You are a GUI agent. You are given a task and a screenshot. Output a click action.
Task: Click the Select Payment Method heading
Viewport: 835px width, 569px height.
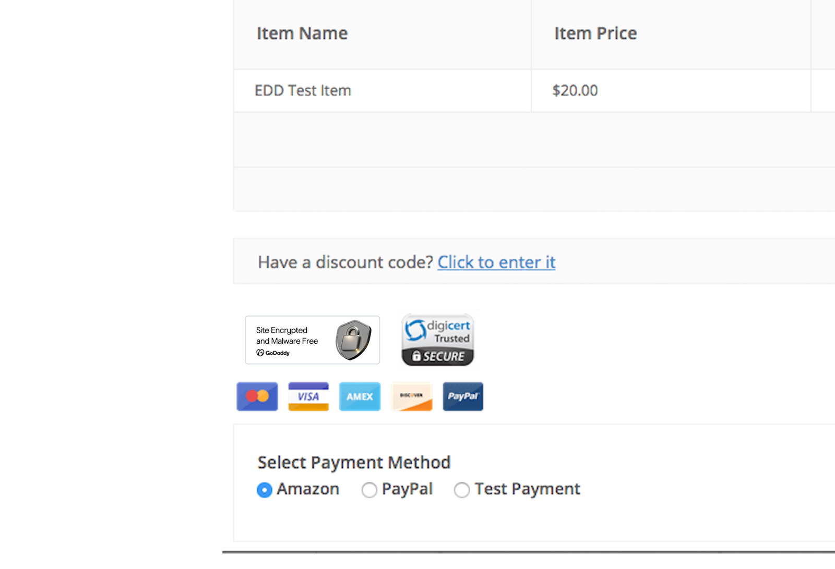354,462
